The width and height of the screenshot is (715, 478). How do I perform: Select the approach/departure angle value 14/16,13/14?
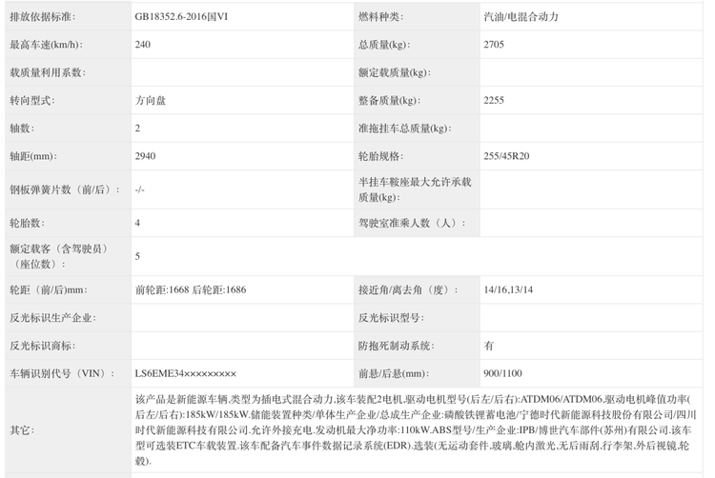509,289
